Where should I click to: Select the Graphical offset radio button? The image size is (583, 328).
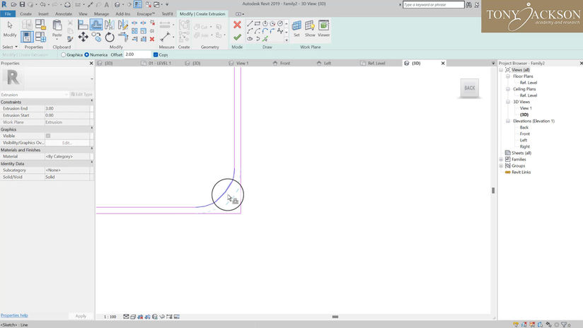(x=63, y=54)
